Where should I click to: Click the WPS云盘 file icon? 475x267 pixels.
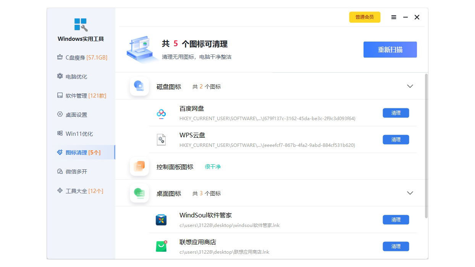pos(161,140)
